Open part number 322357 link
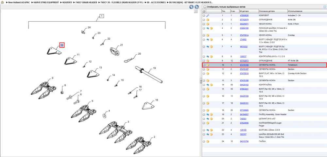This screenshot has height=157, width=327. tap(243, 134)
